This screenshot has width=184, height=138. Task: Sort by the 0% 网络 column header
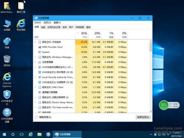click(121, 35)
